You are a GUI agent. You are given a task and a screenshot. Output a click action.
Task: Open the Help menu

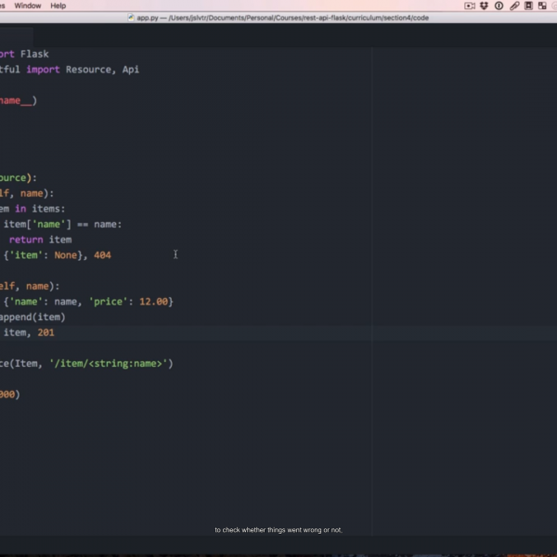click(58, 6)
